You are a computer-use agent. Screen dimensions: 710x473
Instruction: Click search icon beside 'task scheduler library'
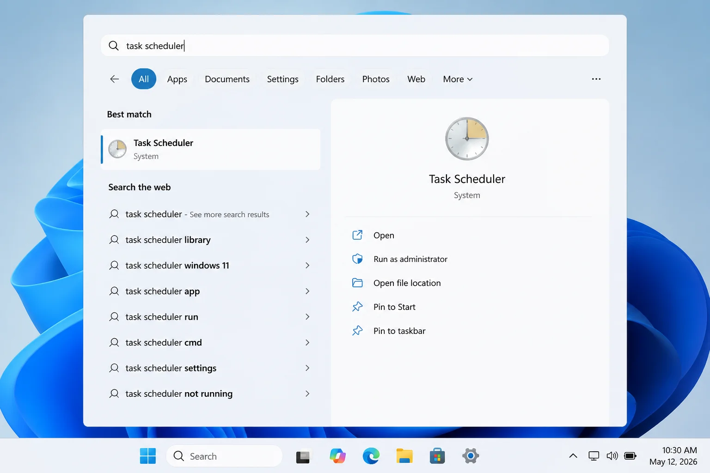pos(114,240)
